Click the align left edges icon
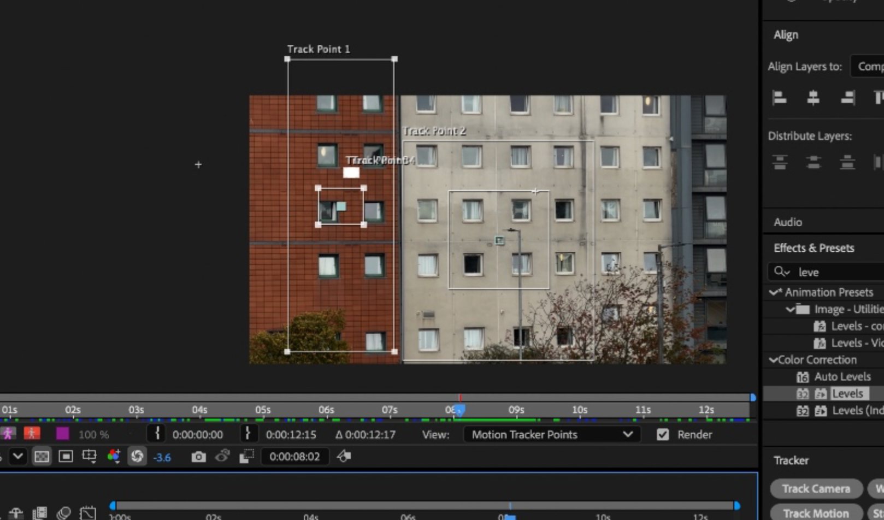This screenshot has height=520, width=884. [780, 98]
